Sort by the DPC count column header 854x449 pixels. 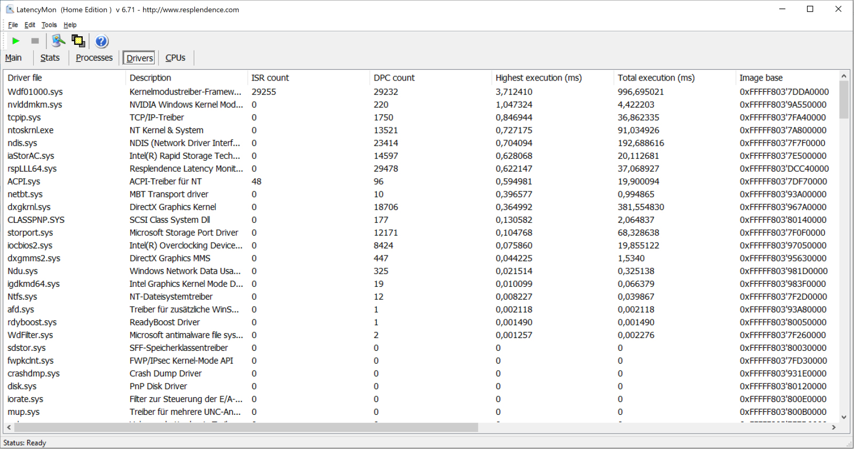[430, 78]
